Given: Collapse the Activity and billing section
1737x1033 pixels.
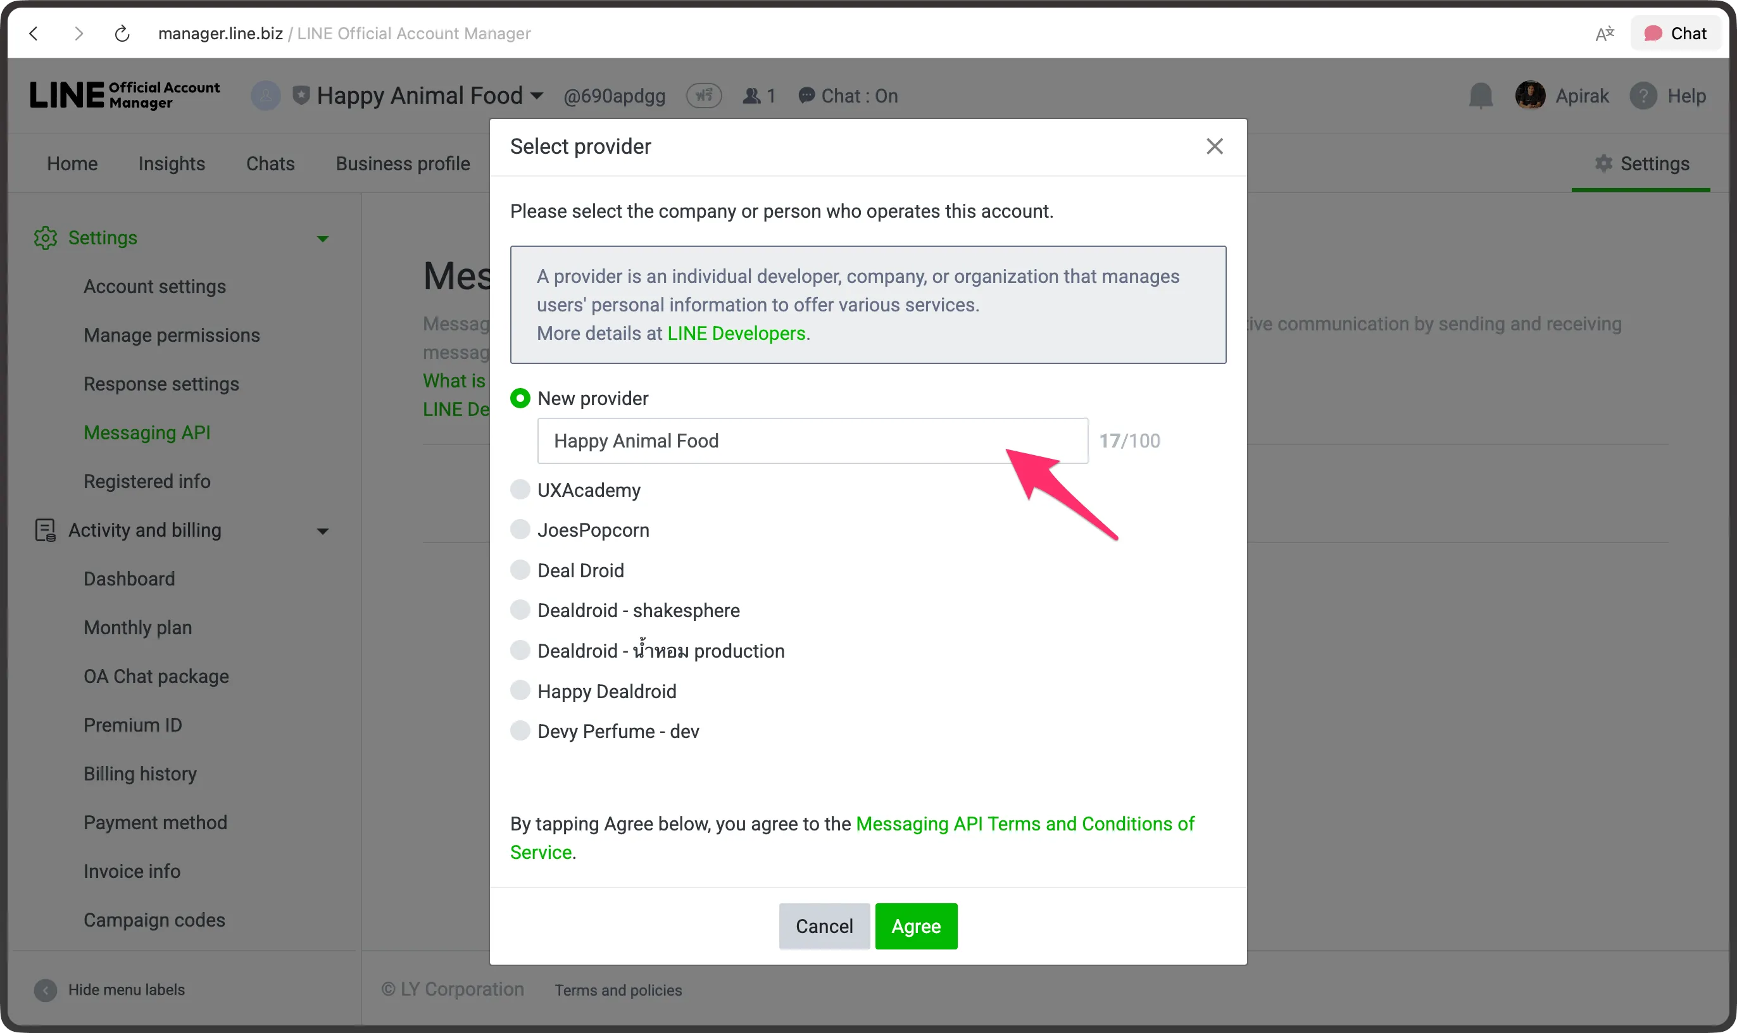Looking at the screenshot, I should click(322, 531).
